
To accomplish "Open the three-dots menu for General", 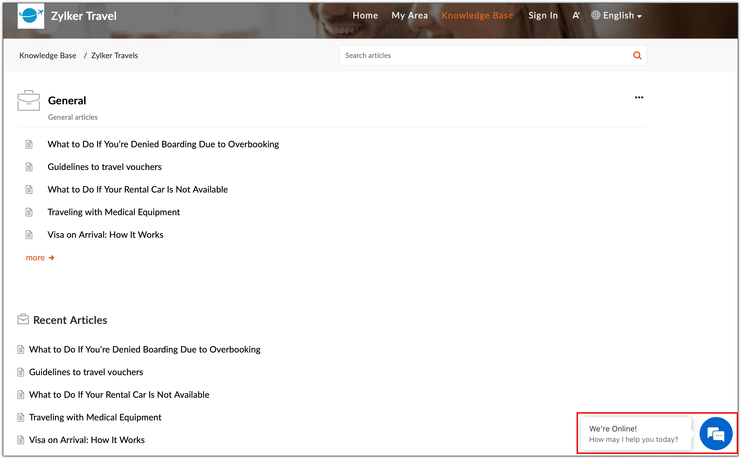I will 639,97.
